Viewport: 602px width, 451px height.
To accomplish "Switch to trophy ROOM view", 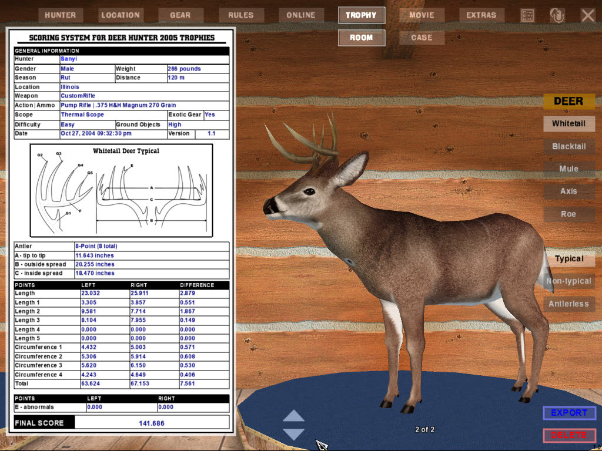I will [x=362, y=38].
